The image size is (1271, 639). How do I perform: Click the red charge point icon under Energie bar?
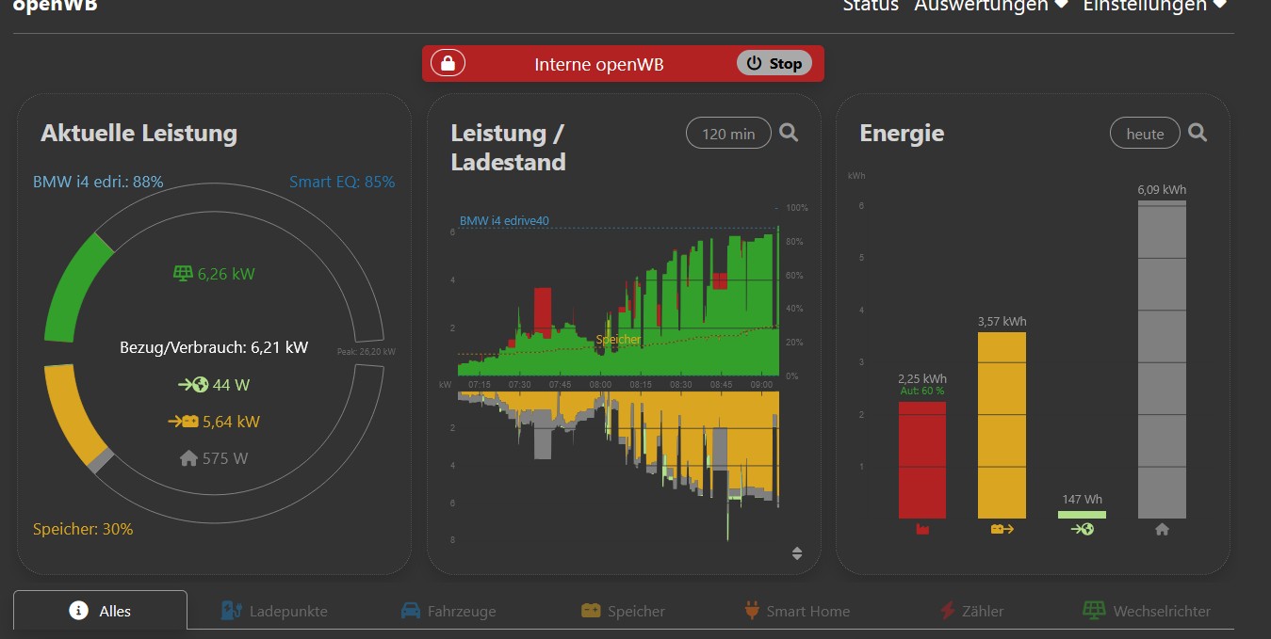click(x=922, y=530)
